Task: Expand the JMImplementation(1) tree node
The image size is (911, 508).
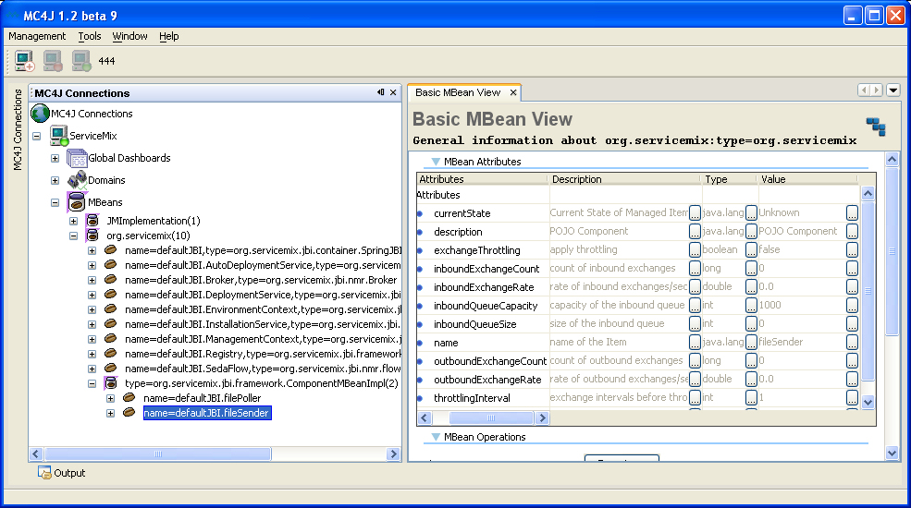Action: [x=73, y=222]
